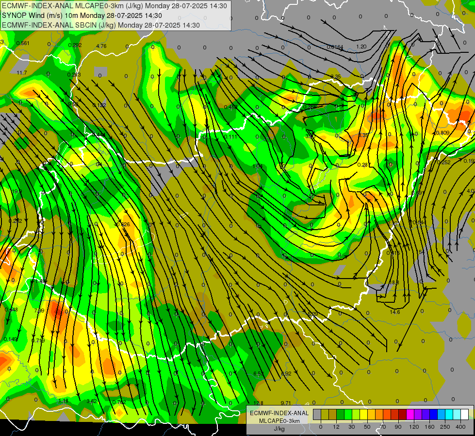This screenshot has width=475, height=436.
Task: Click the 250 tick label on color scale
Action: point(445,427)
